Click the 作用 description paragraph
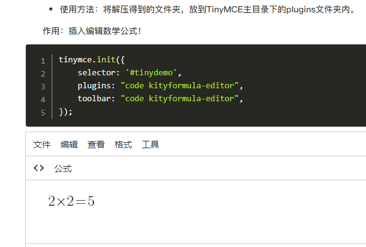 pyautogui.click(x=92, y=31)
